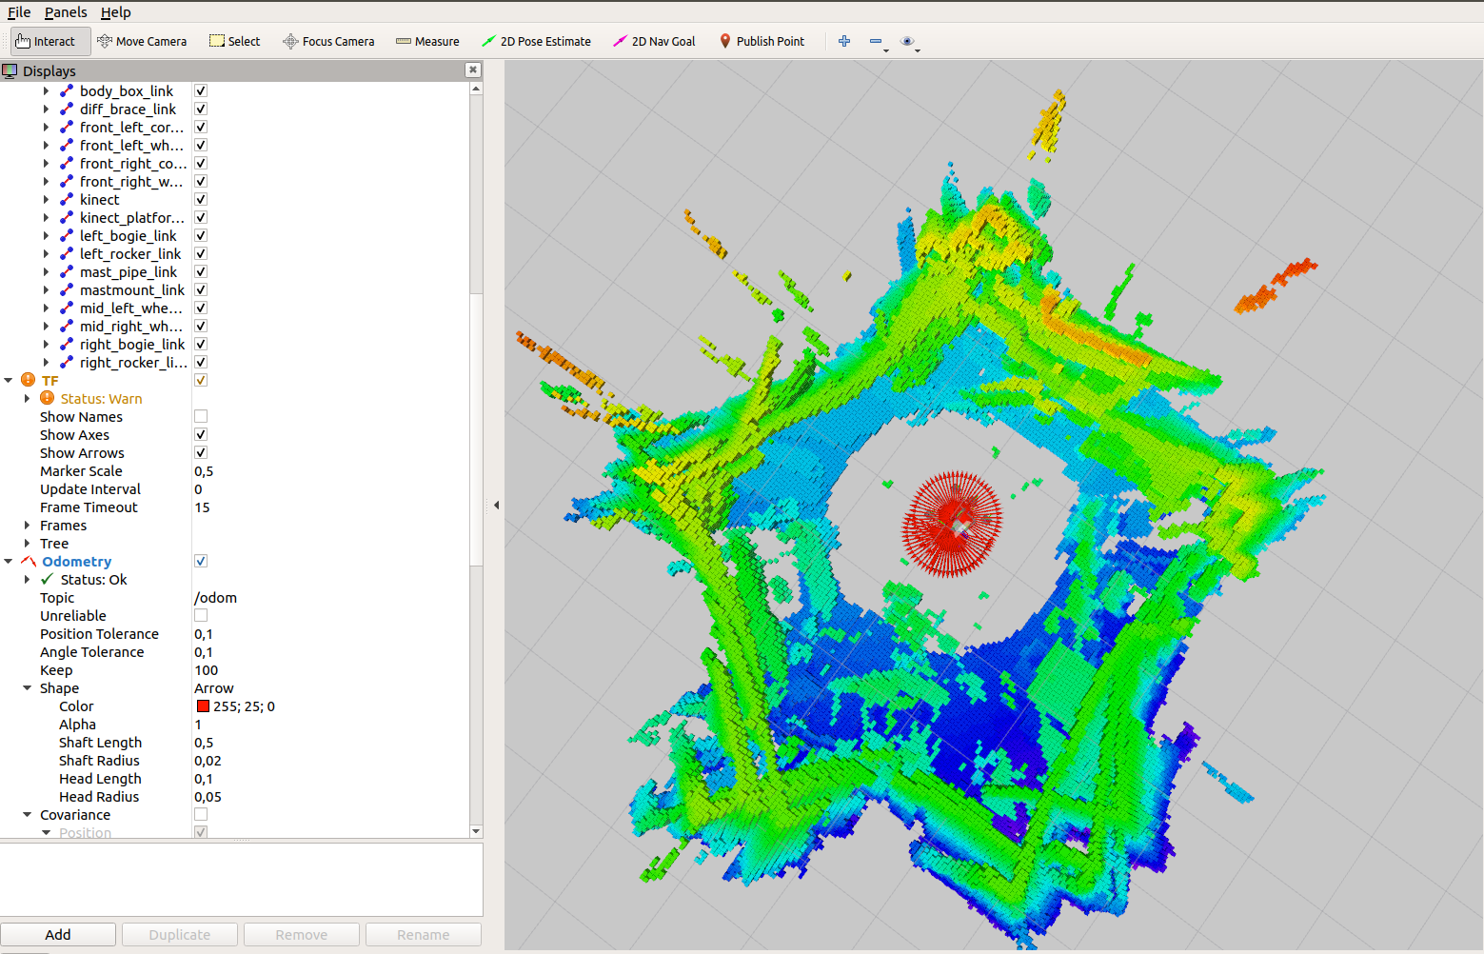Edit the /odom Topic field
The width and height of the screenshot is (1484, 954).
pos(330,597)
